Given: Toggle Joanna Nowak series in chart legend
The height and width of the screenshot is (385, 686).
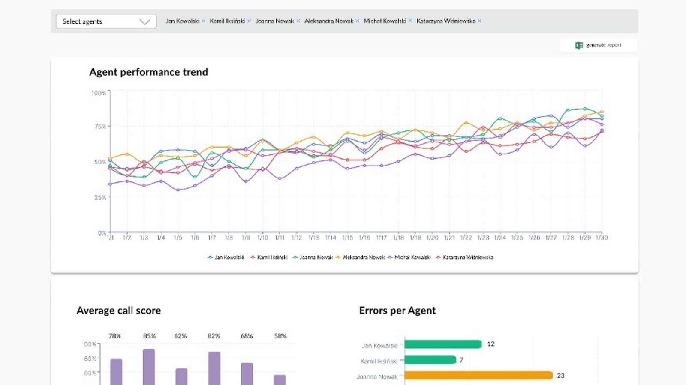Looking at the screenshot, I should pos(313,258).
